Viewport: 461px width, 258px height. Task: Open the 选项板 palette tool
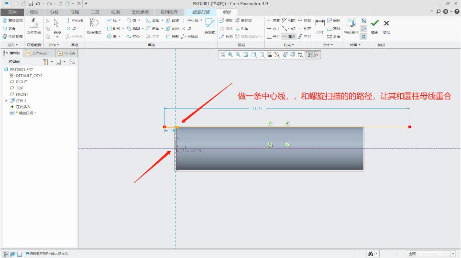tap(210, 26)
